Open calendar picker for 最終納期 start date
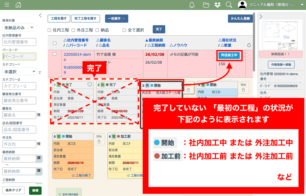 (x=39, y=158)
